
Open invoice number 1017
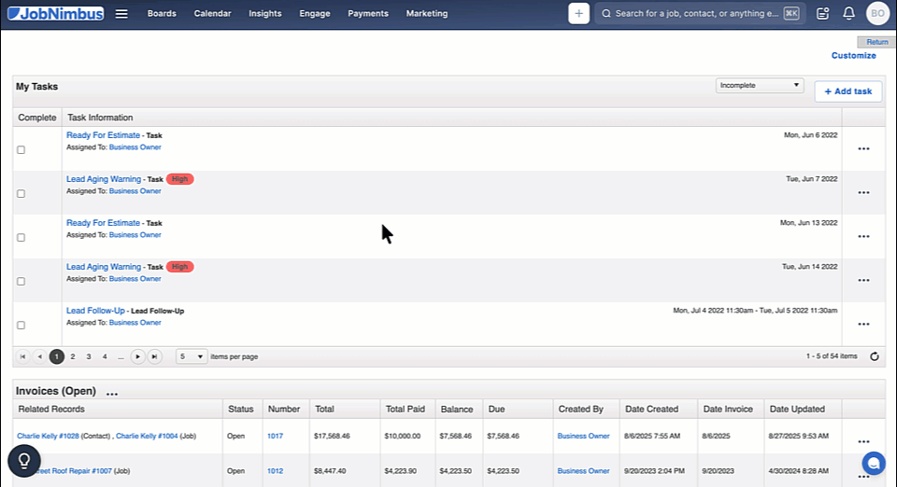click(x=275, y=437)
